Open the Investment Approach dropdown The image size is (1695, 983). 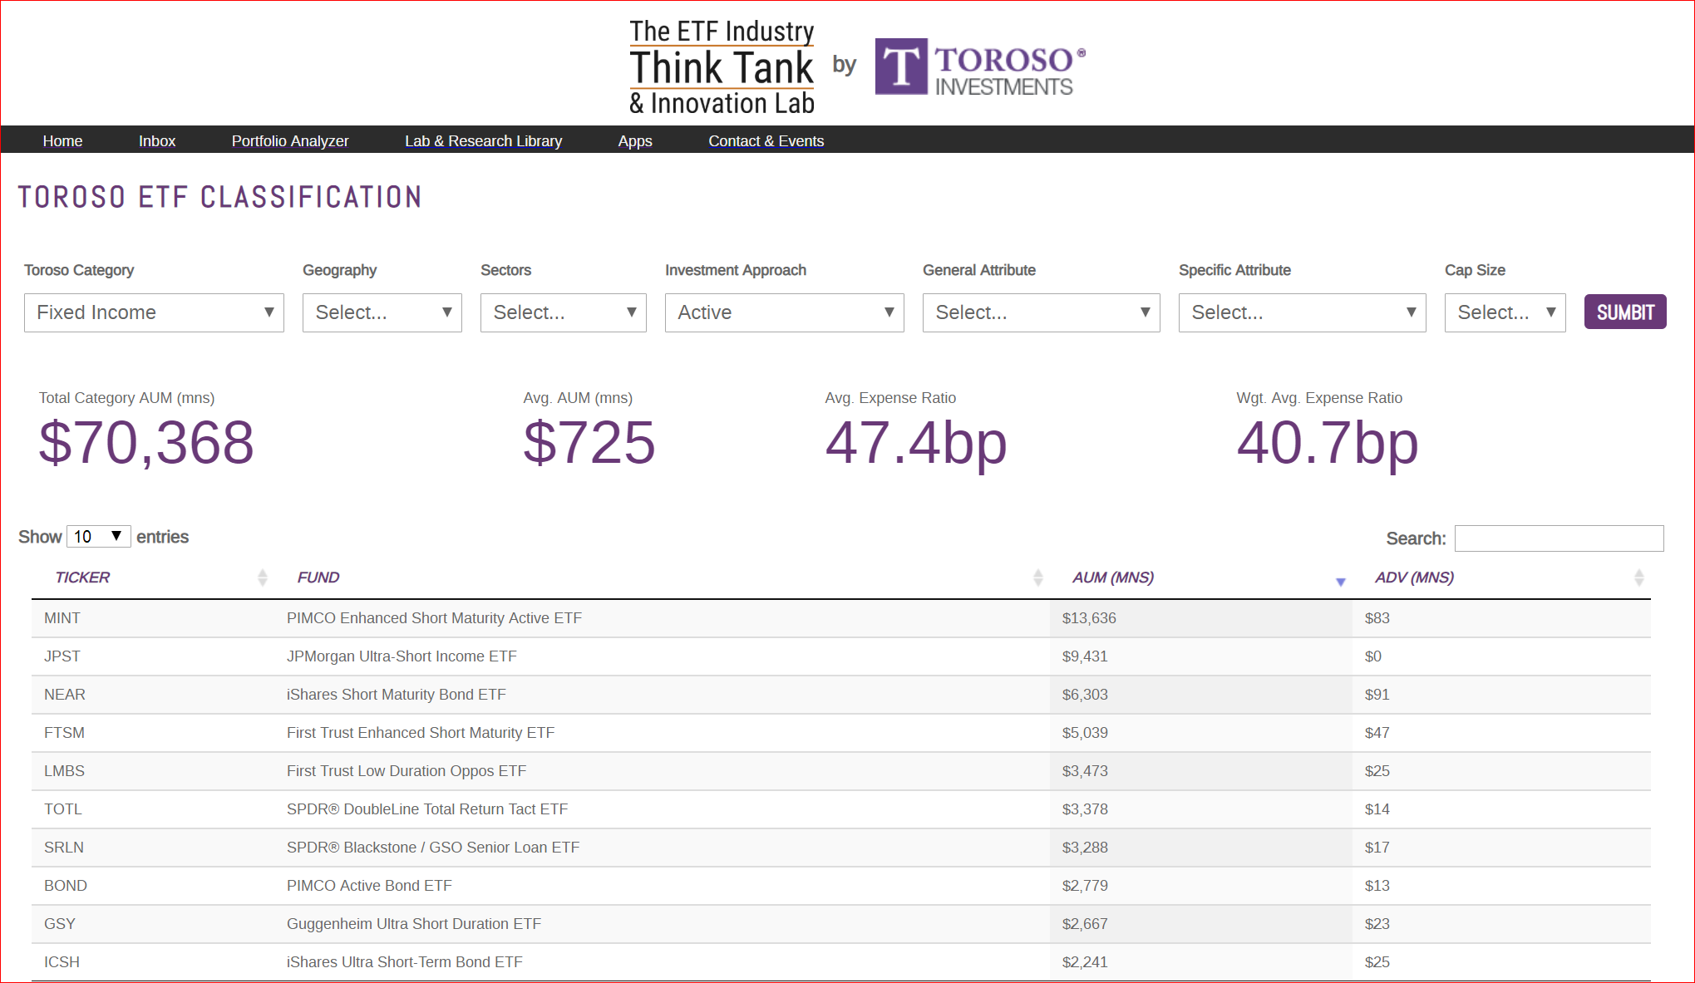pyautogui.click(x=784, y=312)
